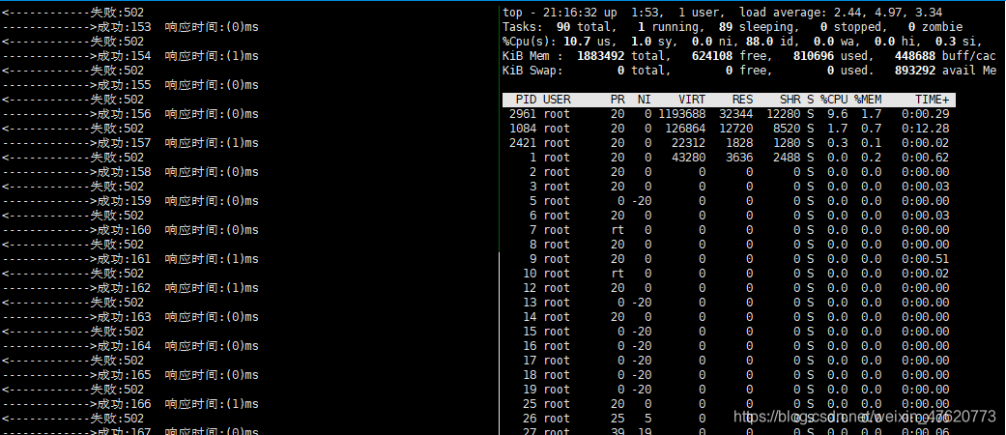This screenshot has height=435, width=1006.
Task: Click the '成功:163' log line
Action: point(130,317)
